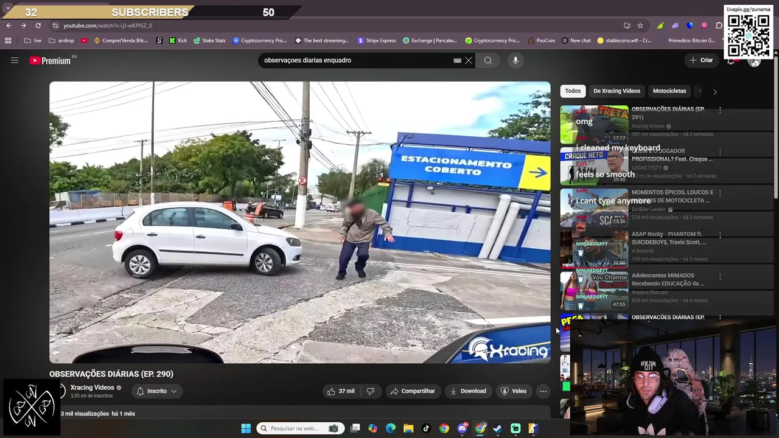Click the install/cast screen icon in address bar

(x=627, y=26)
